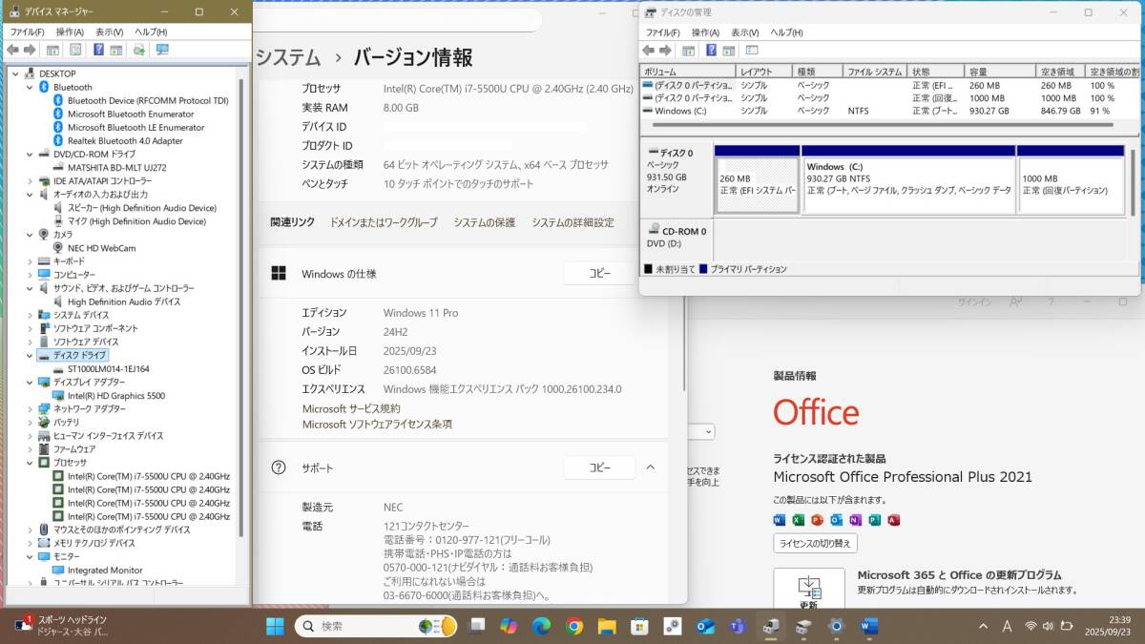This screenshot has height=644, width=1145.
Task: Copy the Windows の仕様 details
Action: point(599,274)
